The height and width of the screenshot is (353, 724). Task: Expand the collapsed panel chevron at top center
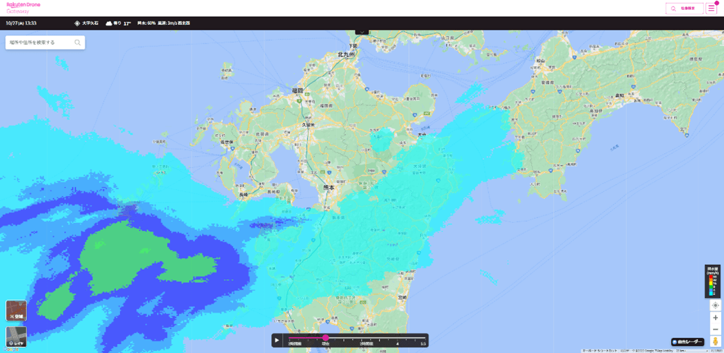click(362, 32)
